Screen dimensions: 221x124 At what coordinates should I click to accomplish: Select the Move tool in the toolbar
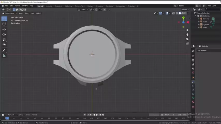(x=4, y=29)
